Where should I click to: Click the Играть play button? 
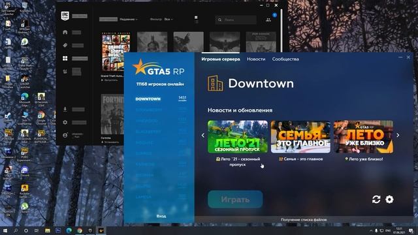click(235, 199)
